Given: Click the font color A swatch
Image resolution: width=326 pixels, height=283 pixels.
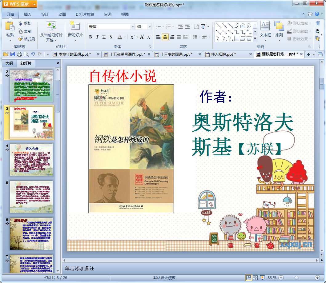Looking at the screenshot, I should (x=120, y=37).
